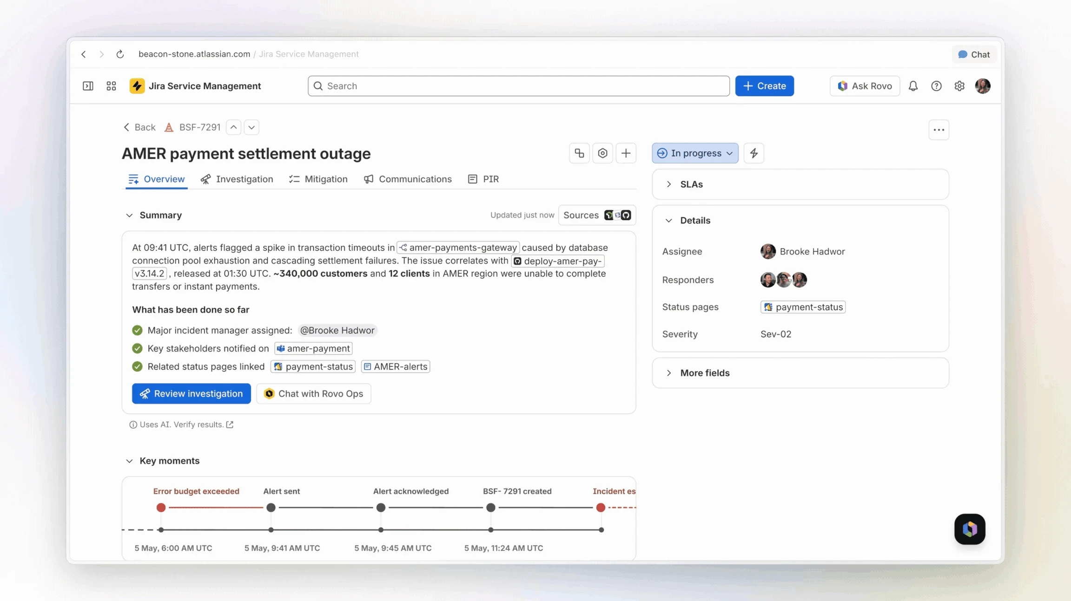
Task: Collapse the Key moments section
Action: coord(129,461)
